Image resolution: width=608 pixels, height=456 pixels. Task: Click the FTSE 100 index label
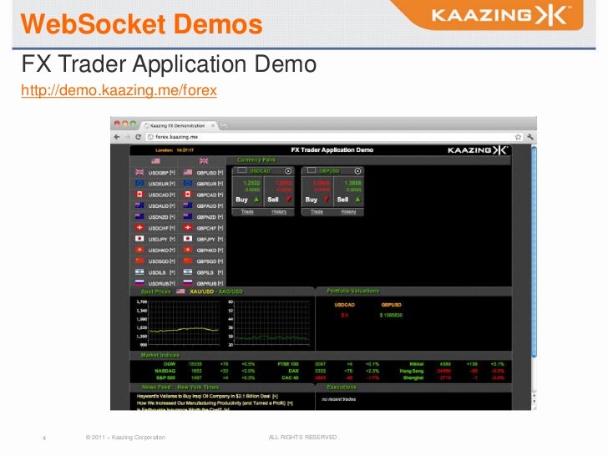288,364
